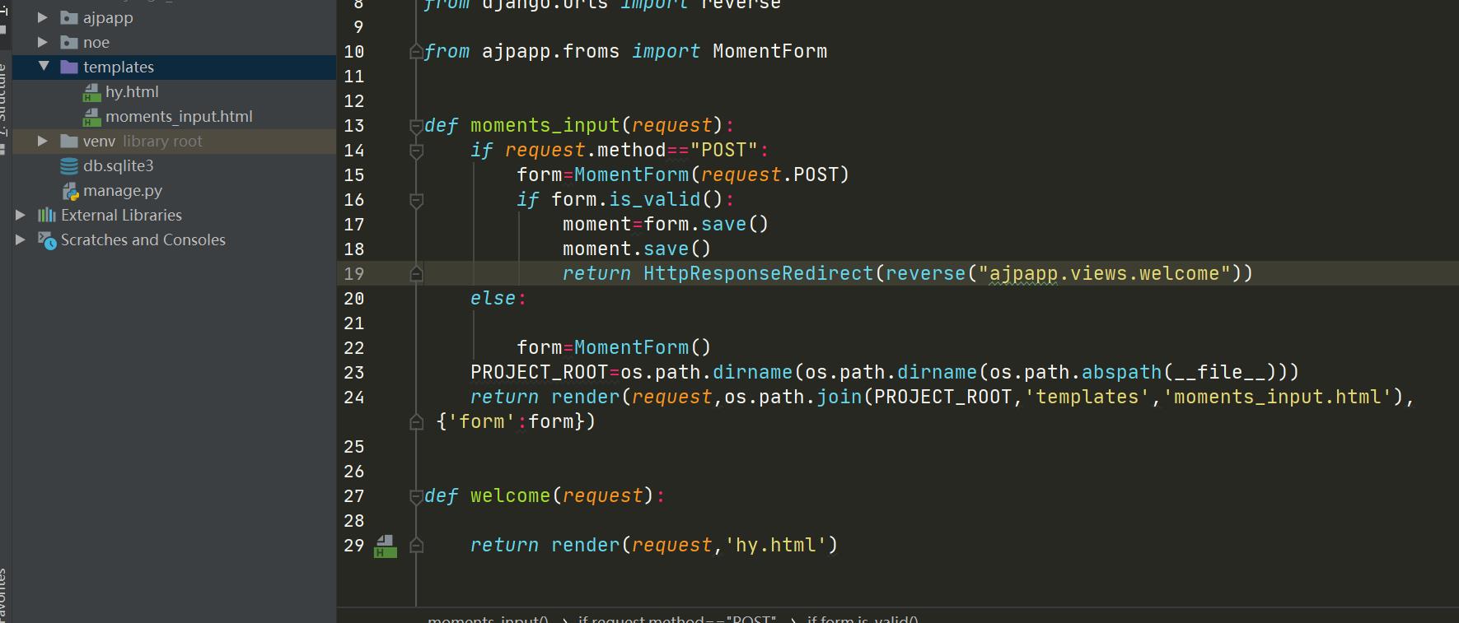The image size is (1459, 623).
Task: Click line number 13 in gutter
Action: point(353,126)
